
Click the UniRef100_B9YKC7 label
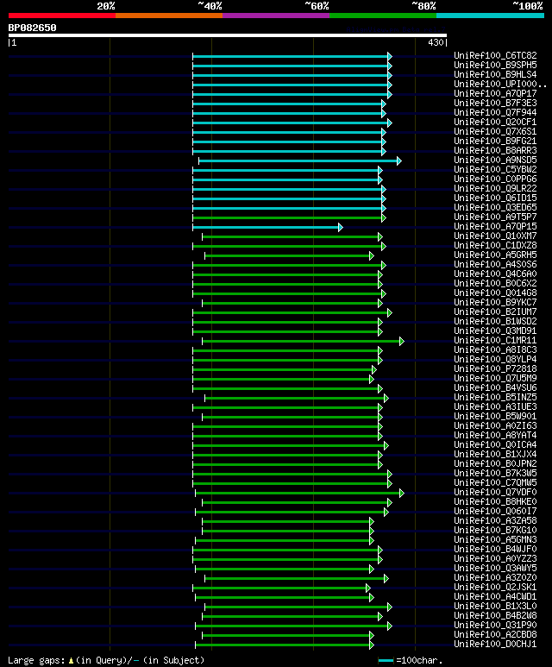pyautogui.click(x=495, y=303)
